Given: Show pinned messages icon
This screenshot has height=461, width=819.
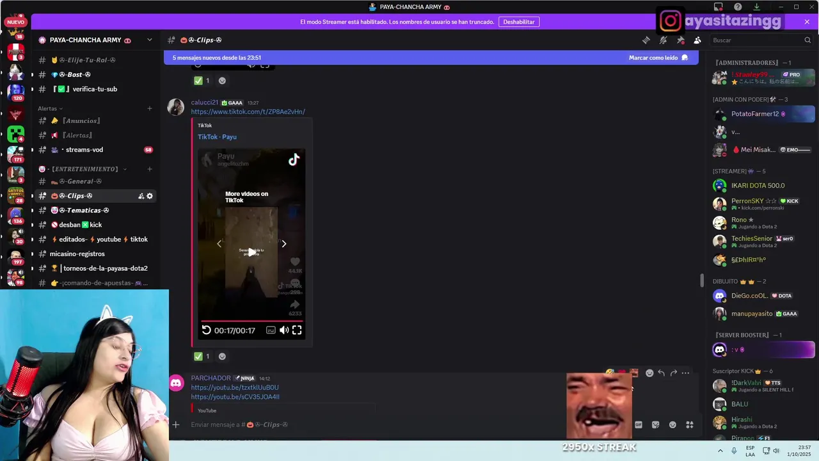Looking at the screenshot, I should pos(681,40).
